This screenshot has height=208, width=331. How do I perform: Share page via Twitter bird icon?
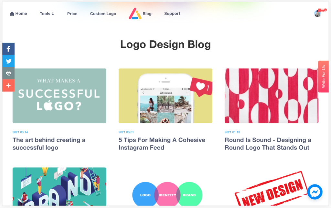click(x=8, y=61)
